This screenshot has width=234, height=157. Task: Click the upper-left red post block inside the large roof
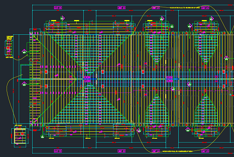(x=46, y=72)
